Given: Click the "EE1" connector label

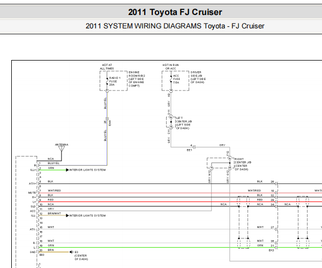Looking at the screenshot, I should tap(189, 150).
